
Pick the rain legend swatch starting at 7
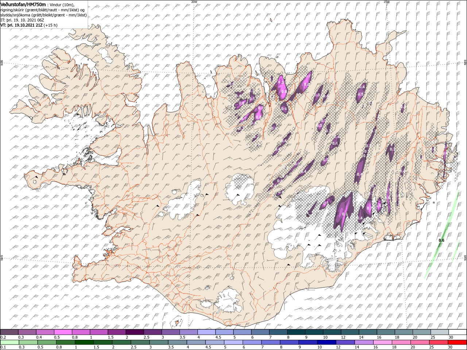[x=271, y=342]
